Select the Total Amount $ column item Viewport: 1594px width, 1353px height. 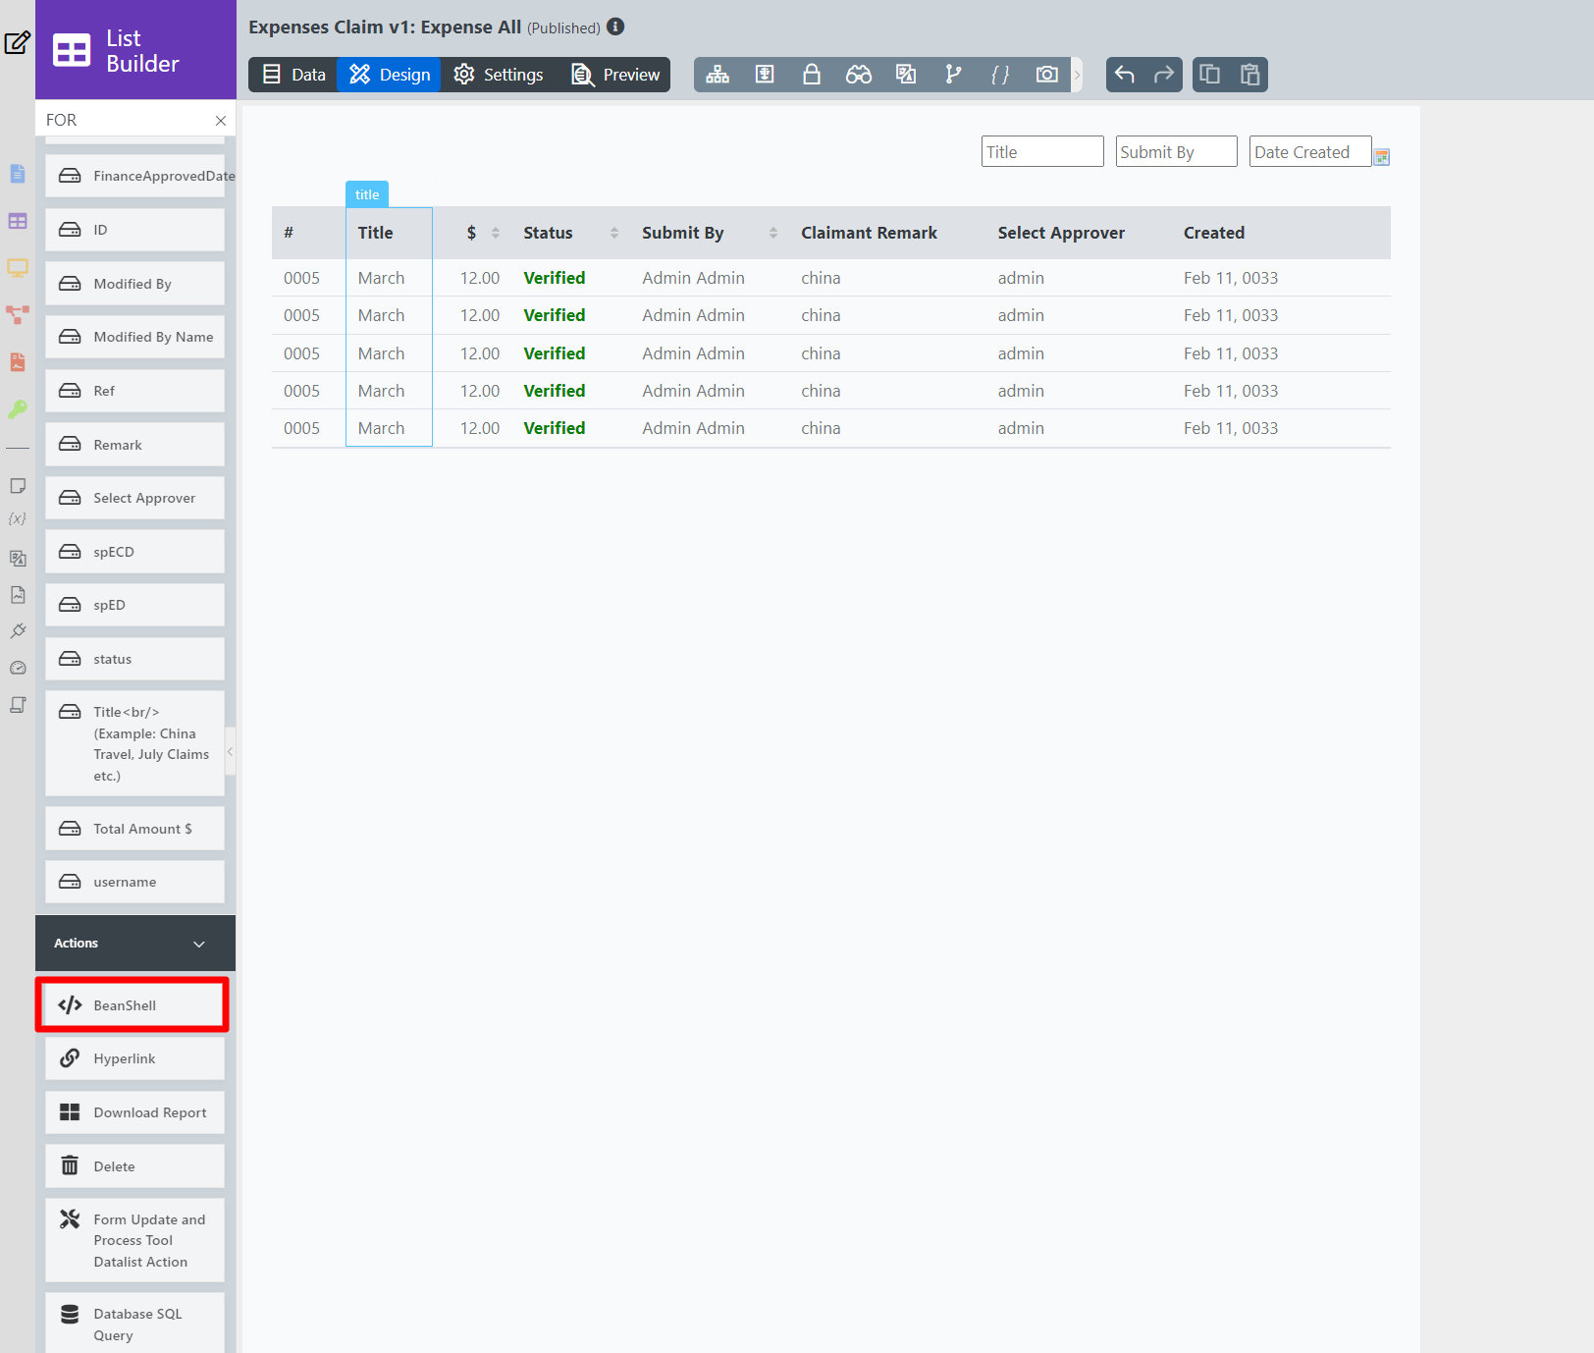coord(133,829)
